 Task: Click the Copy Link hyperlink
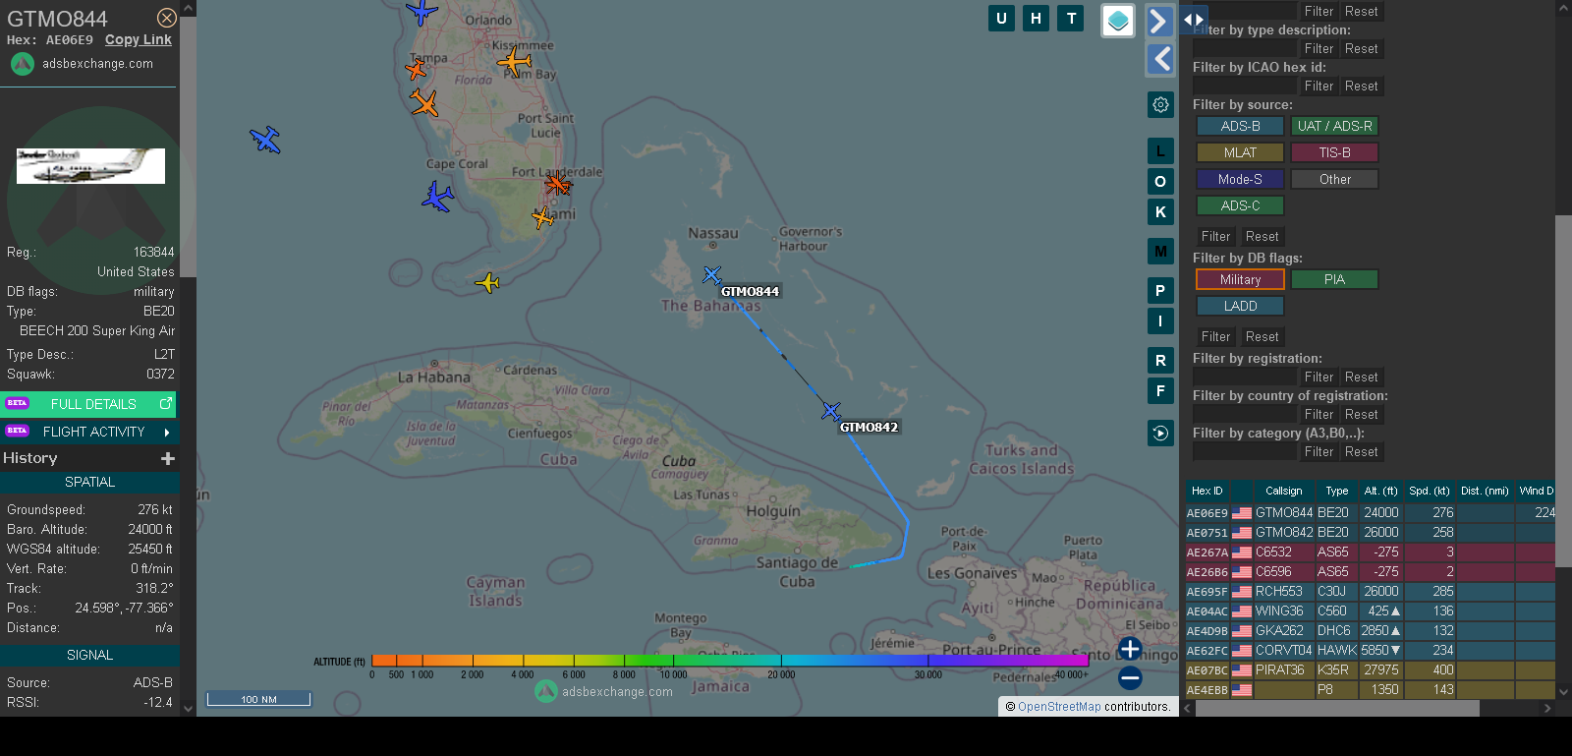(x=139, y=40)
